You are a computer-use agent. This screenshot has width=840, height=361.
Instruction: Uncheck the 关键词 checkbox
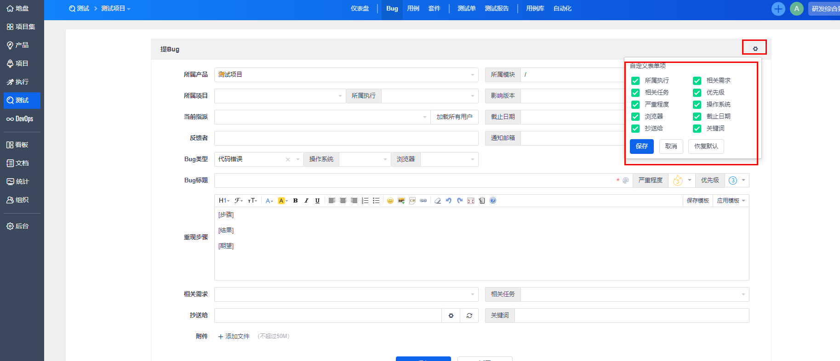pos(697,129)
